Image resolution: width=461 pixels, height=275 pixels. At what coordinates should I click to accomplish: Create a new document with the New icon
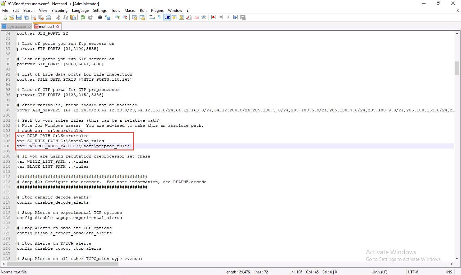[4, 17]
